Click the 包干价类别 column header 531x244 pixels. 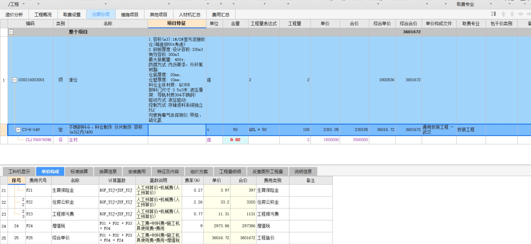[x=502, y=24]
